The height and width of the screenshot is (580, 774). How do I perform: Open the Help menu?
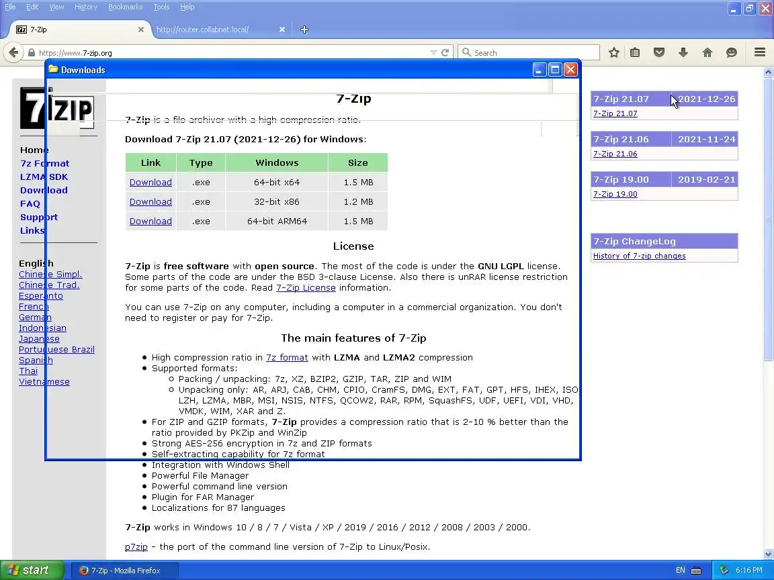click(187, 7)
